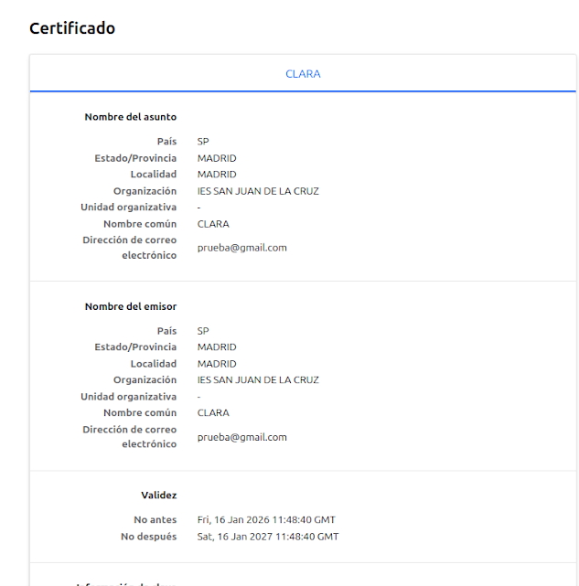Screen dimensions: 579x586
Task: Click subject Unidad organizativa label
Action: click(x=128, y=208)
